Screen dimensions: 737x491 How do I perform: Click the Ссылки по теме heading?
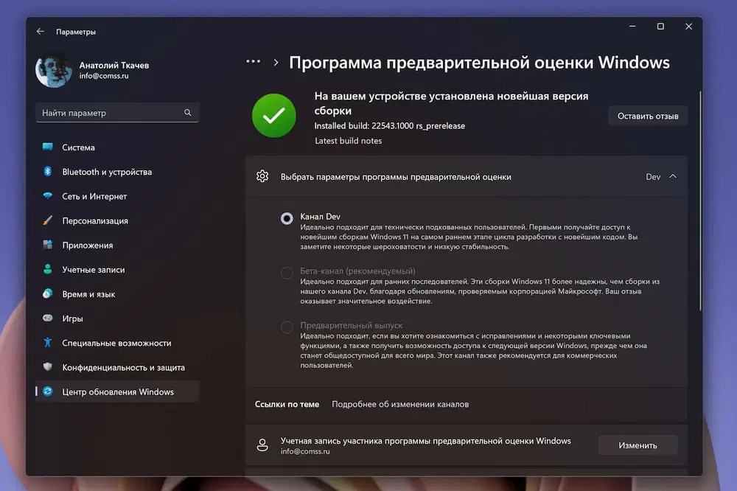tap(287, 404)
